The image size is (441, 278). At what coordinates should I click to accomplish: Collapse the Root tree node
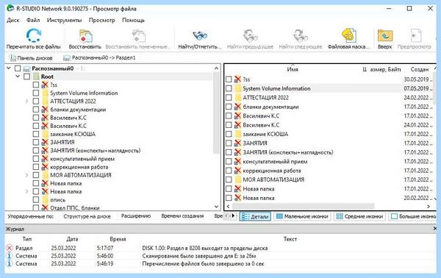point(18,76)
